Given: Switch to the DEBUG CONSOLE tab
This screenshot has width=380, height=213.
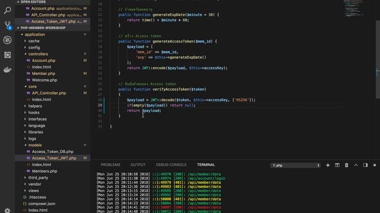Looking at the screenshot, I should pyautogui.click(x=171, y=164).
